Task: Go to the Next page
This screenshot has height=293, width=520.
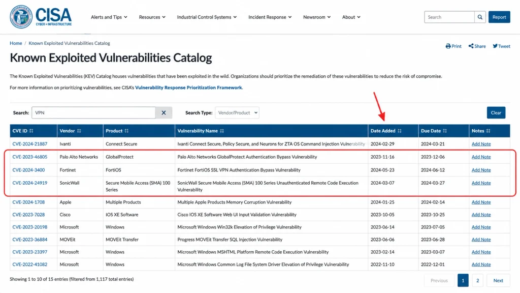Action: pyautogui.click(x=498, y=280)
